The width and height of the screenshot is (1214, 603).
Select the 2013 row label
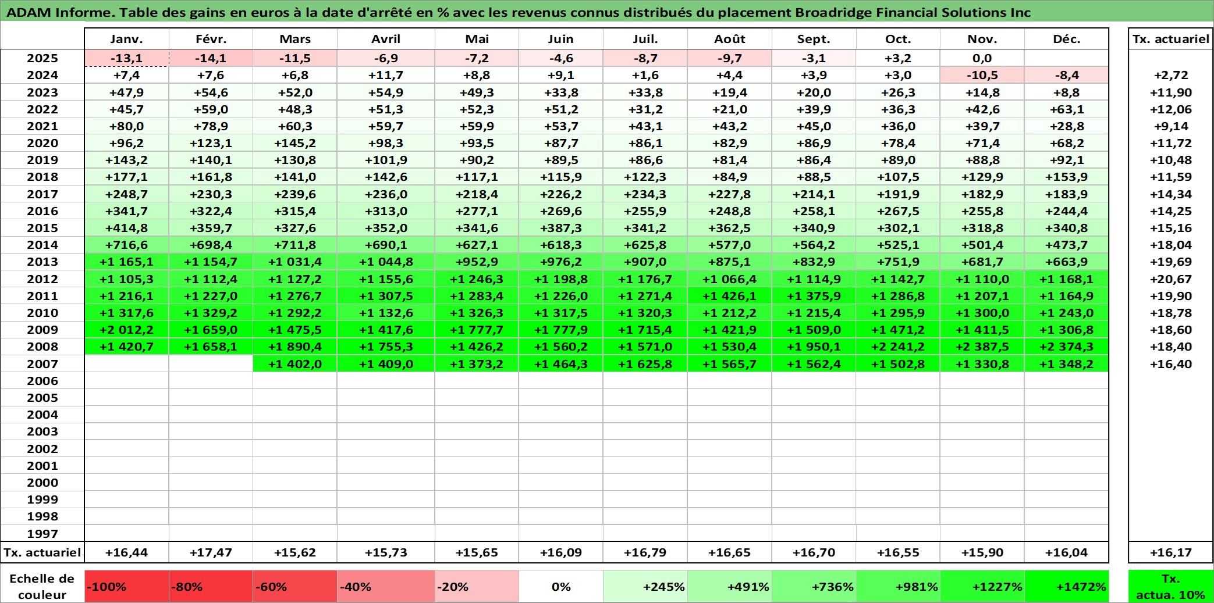pyautogui.click(x=42, y=262)
